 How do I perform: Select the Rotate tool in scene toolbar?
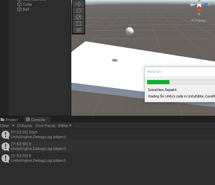[x=79, y=11]
